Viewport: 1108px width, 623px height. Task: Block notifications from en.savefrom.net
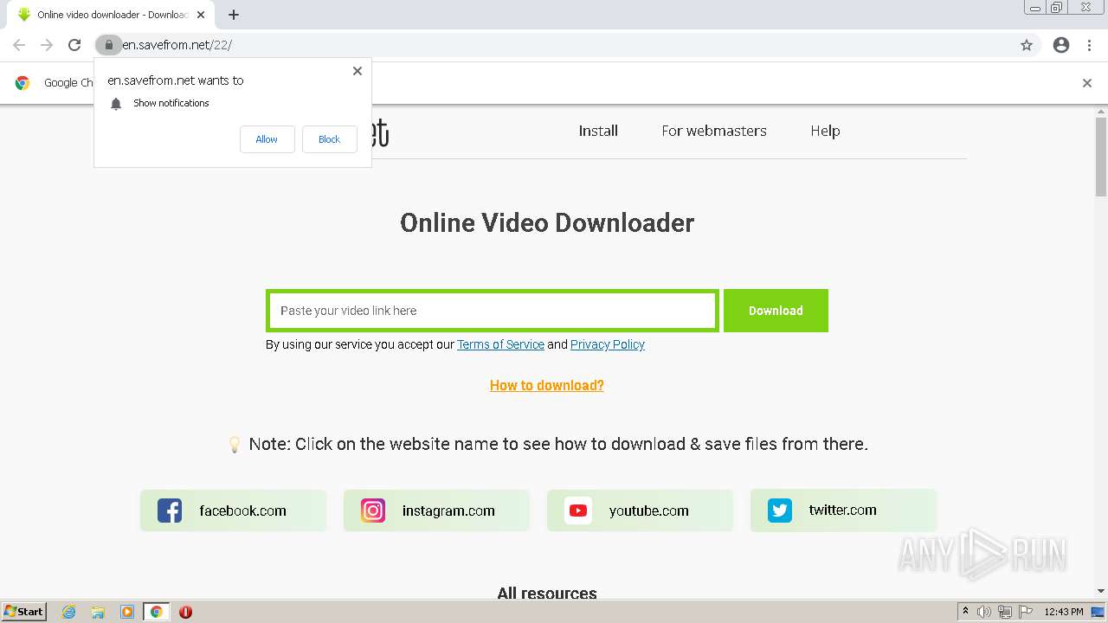(329, 139)
